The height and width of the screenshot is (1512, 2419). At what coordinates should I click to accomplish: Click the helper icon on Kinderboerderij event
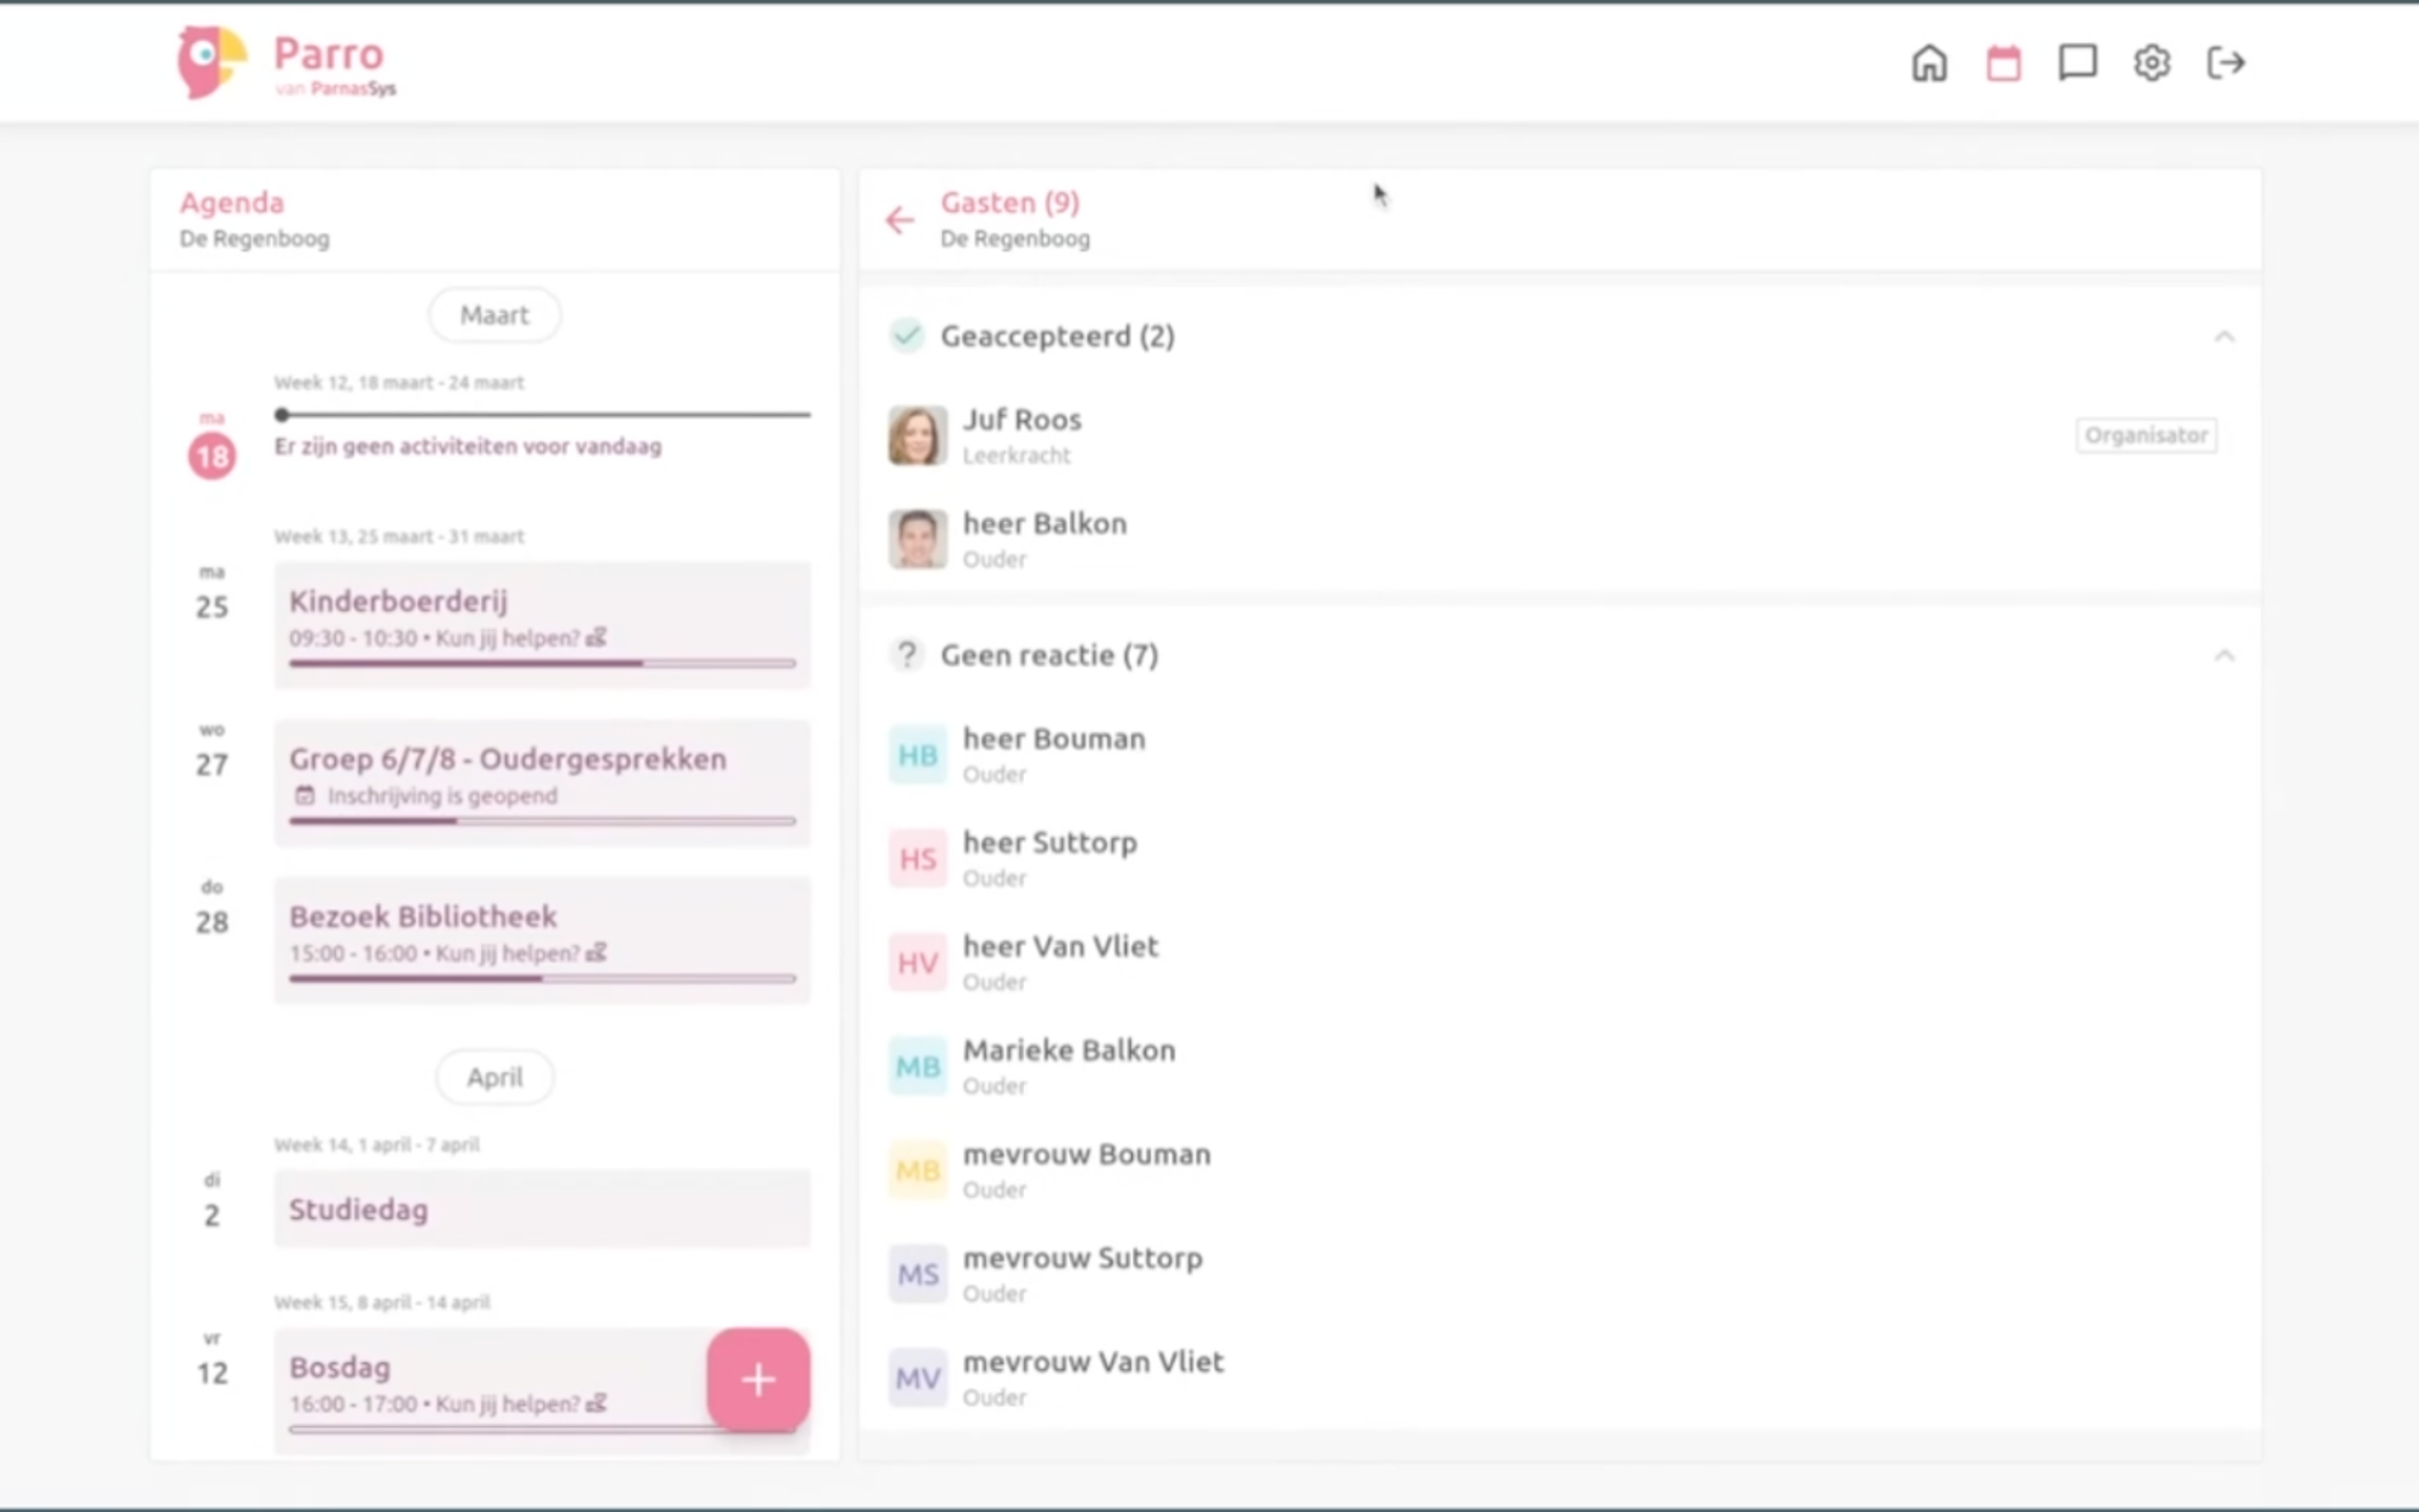(597, 637)
